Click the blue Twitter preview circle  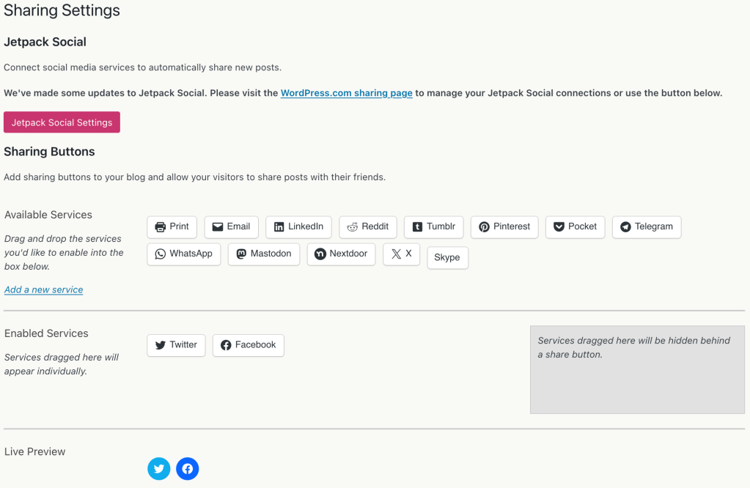[x=158, y=469]
